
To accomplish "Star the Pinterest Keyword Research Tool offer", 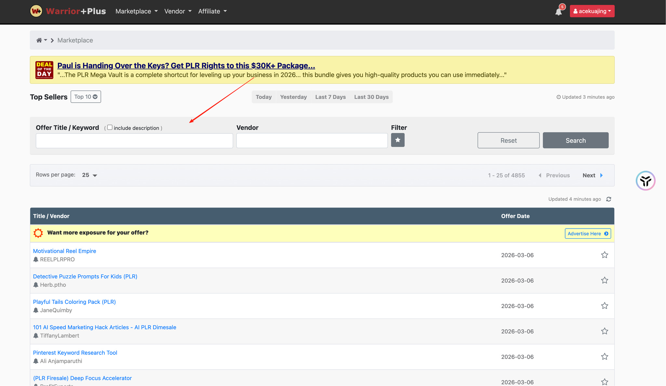I will click(x=604, y=356).
